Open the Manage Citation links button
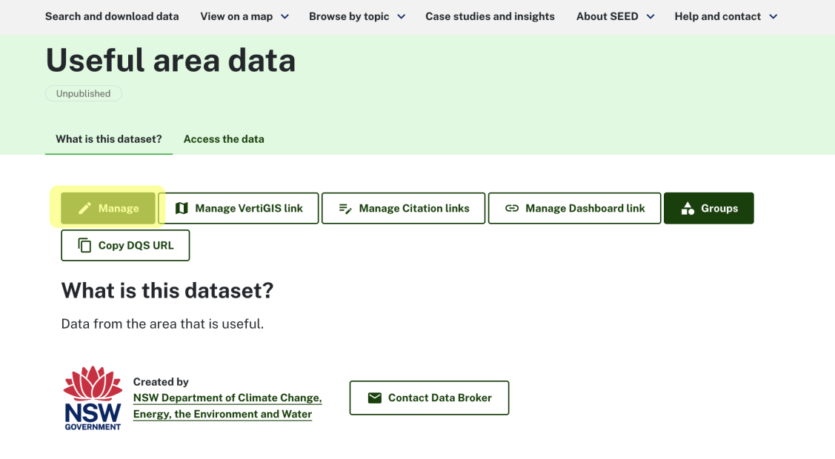This screenshot has height=459, width=835. pyautogui.click(x=404, y=208)
